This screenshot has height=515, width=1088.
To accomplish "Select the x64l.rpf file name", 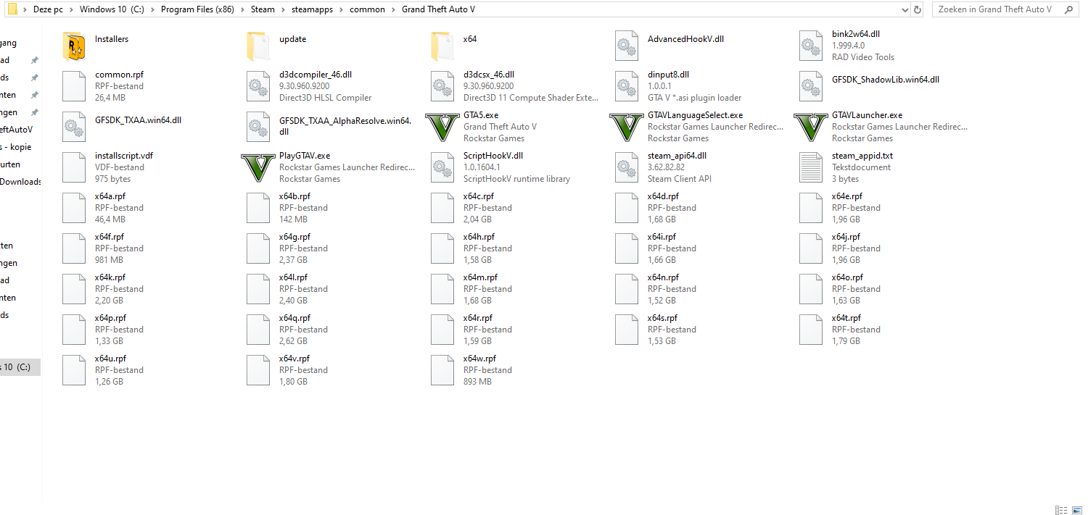I will click(293, 277).
